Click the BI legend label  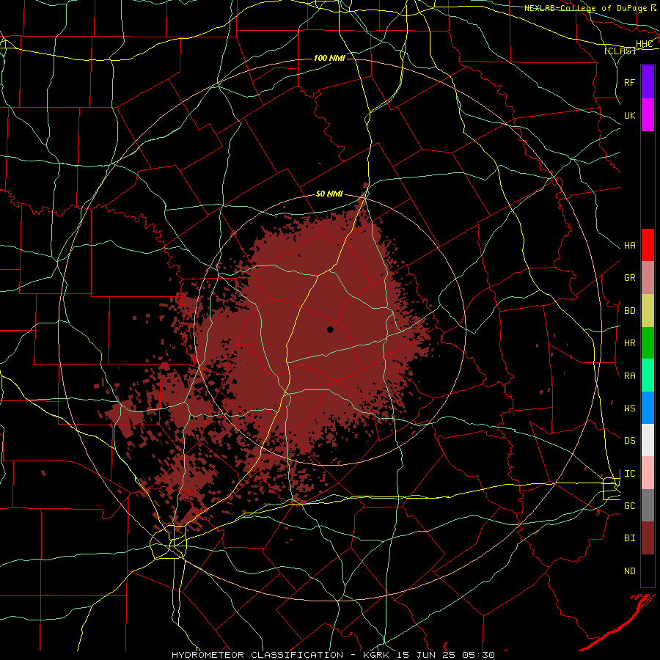630,538
